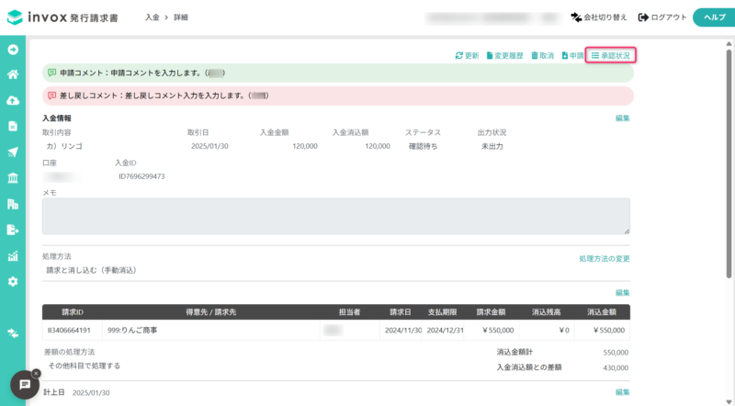Click 取消 trash action
The image size is (735, 406).
(542, 56)
